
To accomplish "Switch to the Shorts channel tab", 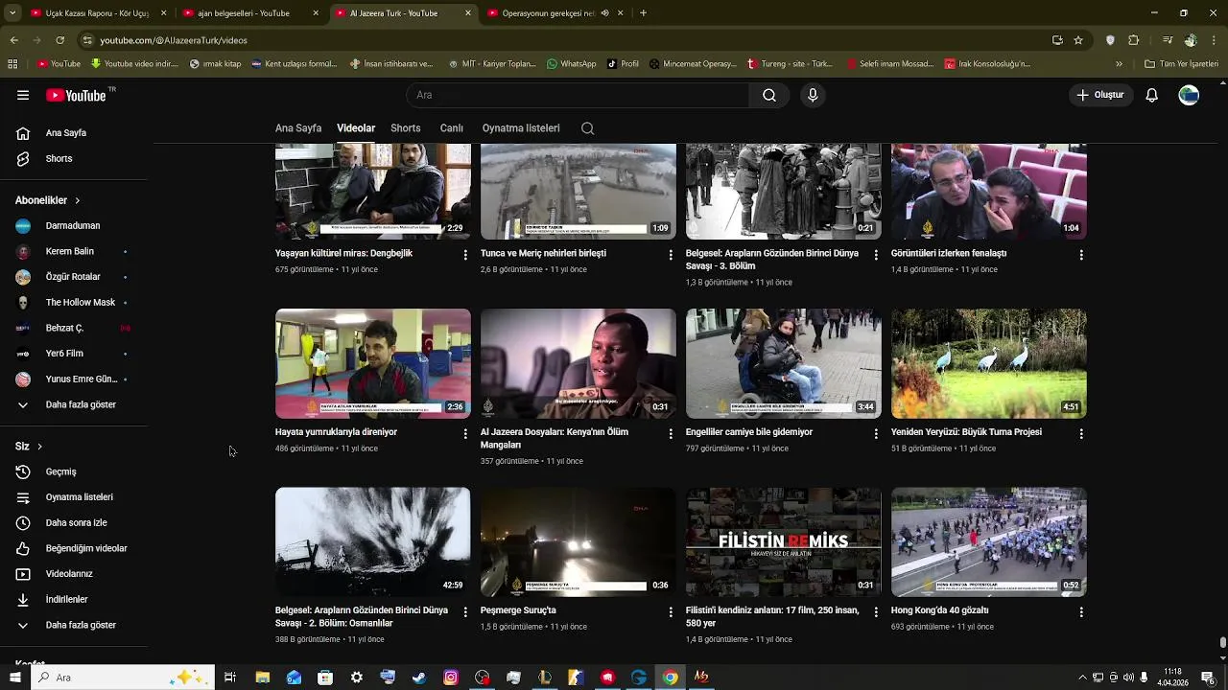I will click(406, 128).
